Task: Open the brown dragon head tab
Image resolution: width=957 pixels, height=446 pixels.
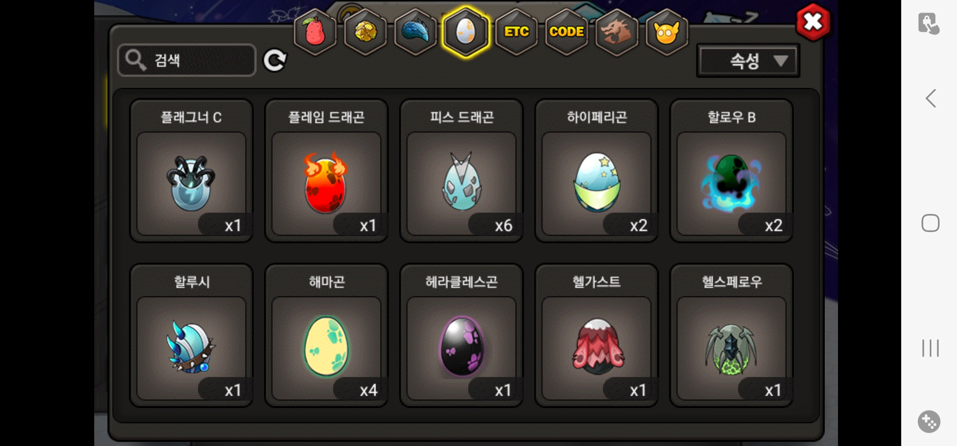Action: (x=616, y=32)
